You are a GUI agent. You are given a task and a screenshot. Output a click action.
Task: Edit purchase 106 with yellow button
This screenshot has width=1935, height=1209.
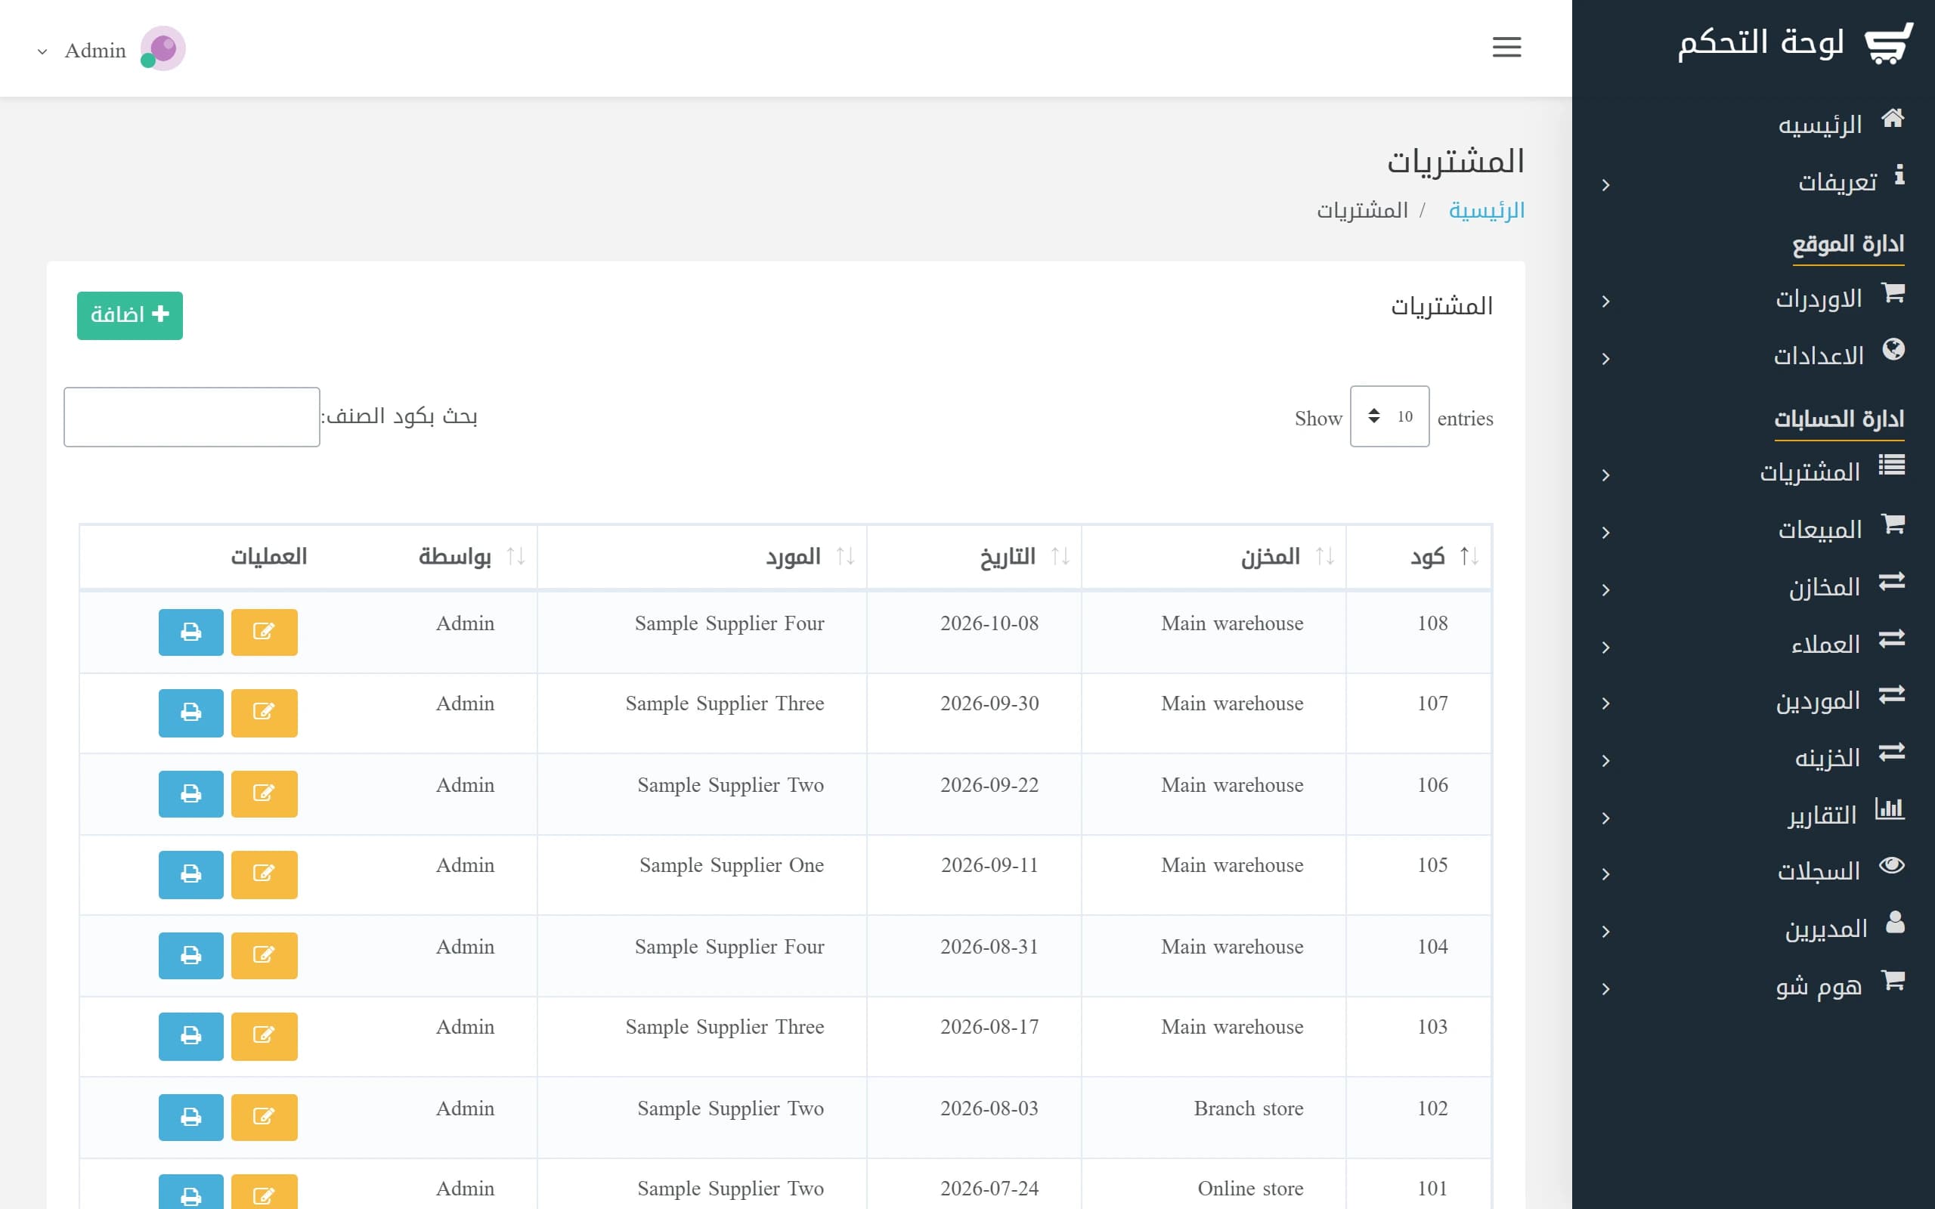coord(264,794)
